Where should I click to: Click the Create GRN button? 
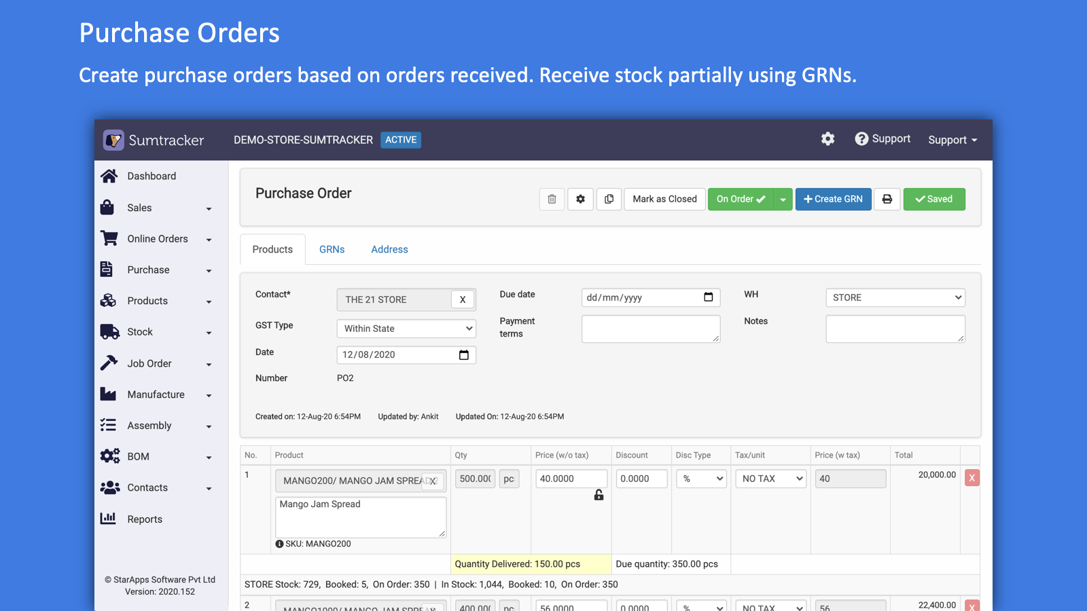click(833, 199)
